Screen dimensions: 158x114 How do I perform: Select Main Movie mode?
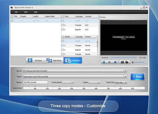pos(54,61)
